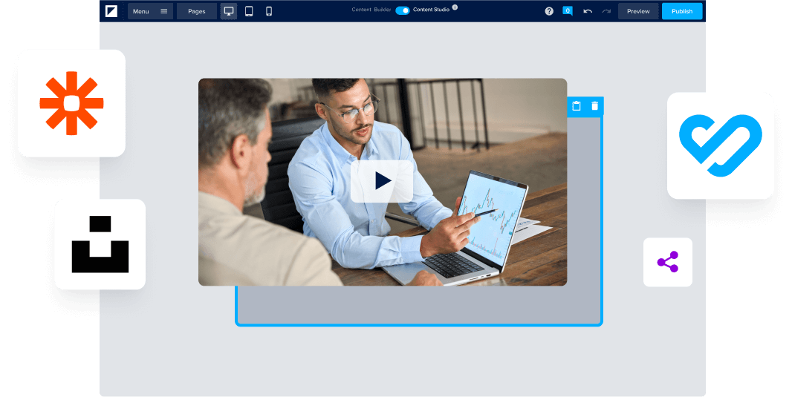Delete the selected section with trash icon
The image size is (792, 397).
[594, 106]
